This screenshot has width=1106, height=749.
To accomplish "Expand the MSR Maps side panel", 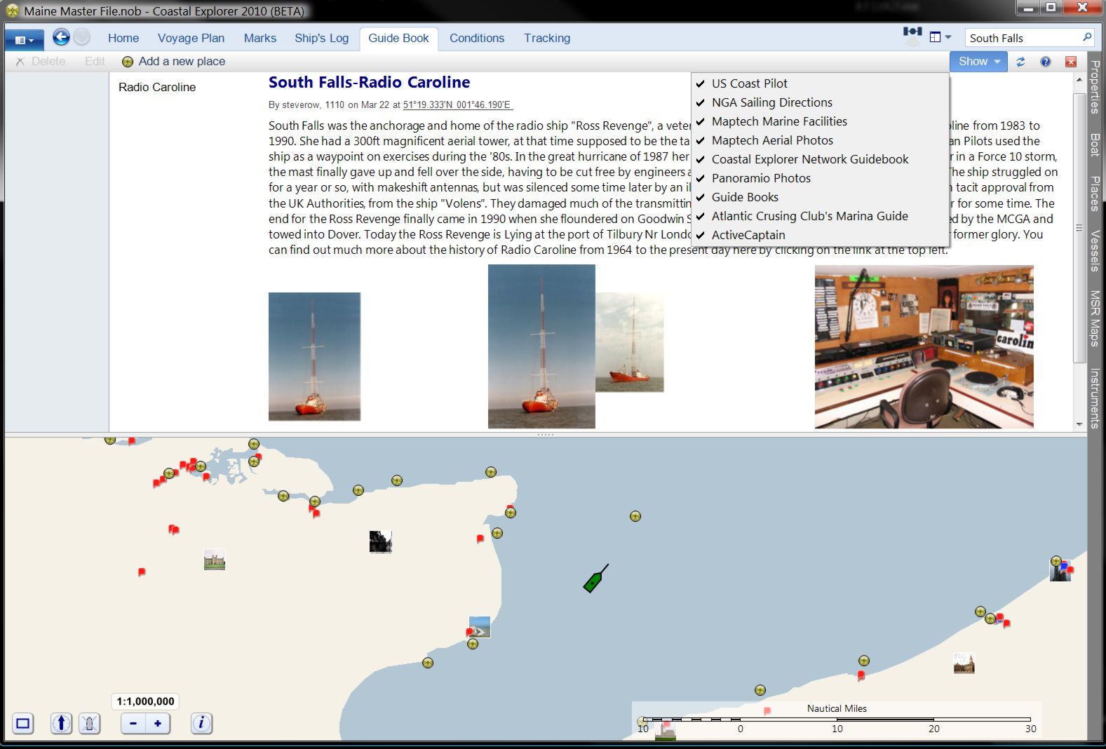I will click(1095, 318).
